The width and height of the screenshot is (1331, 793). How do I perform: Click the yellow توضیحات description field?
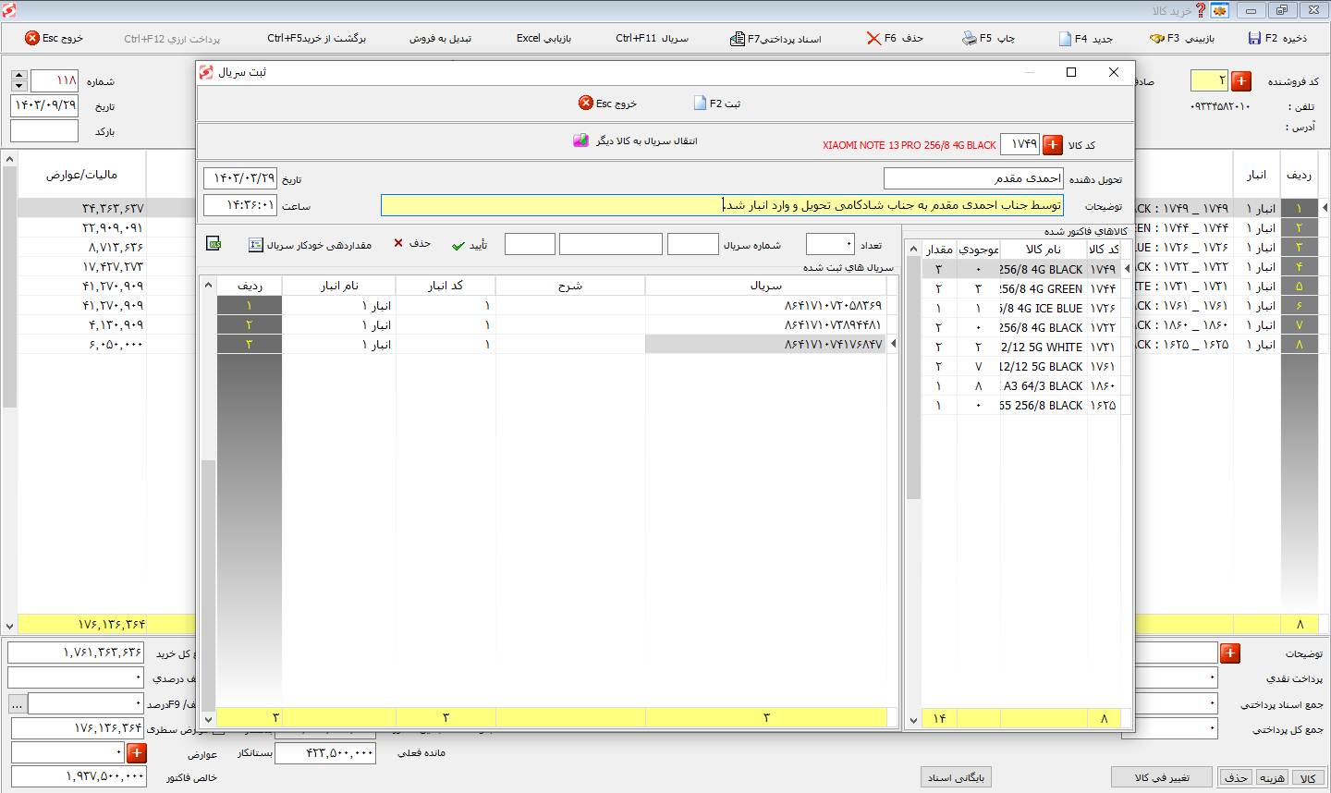coord(722,205)
